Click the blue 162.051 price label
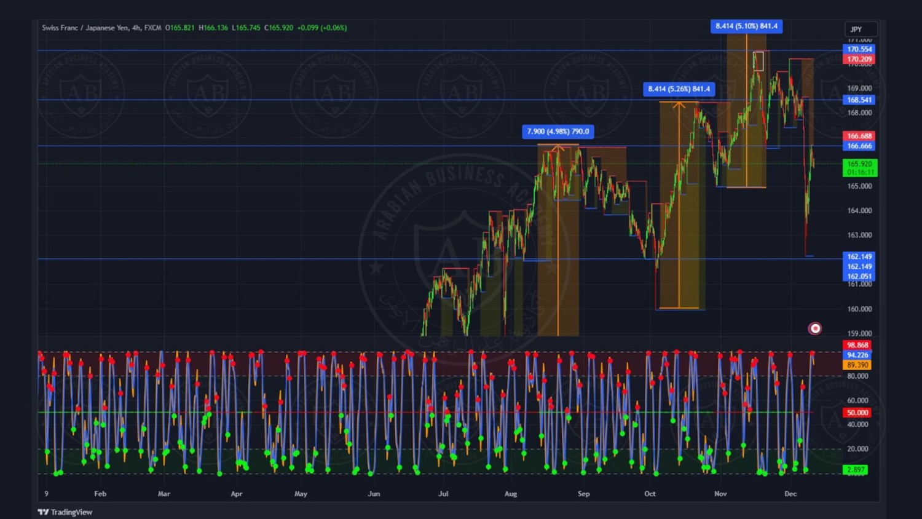The image size is (922, 519). pos(859,276)
